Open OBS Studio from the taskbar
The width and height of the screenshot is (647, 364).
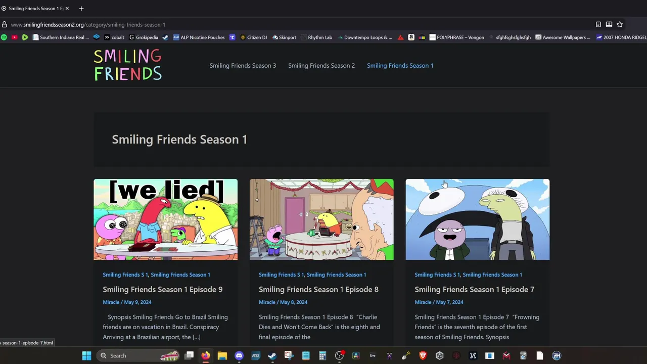pos(339,355)
